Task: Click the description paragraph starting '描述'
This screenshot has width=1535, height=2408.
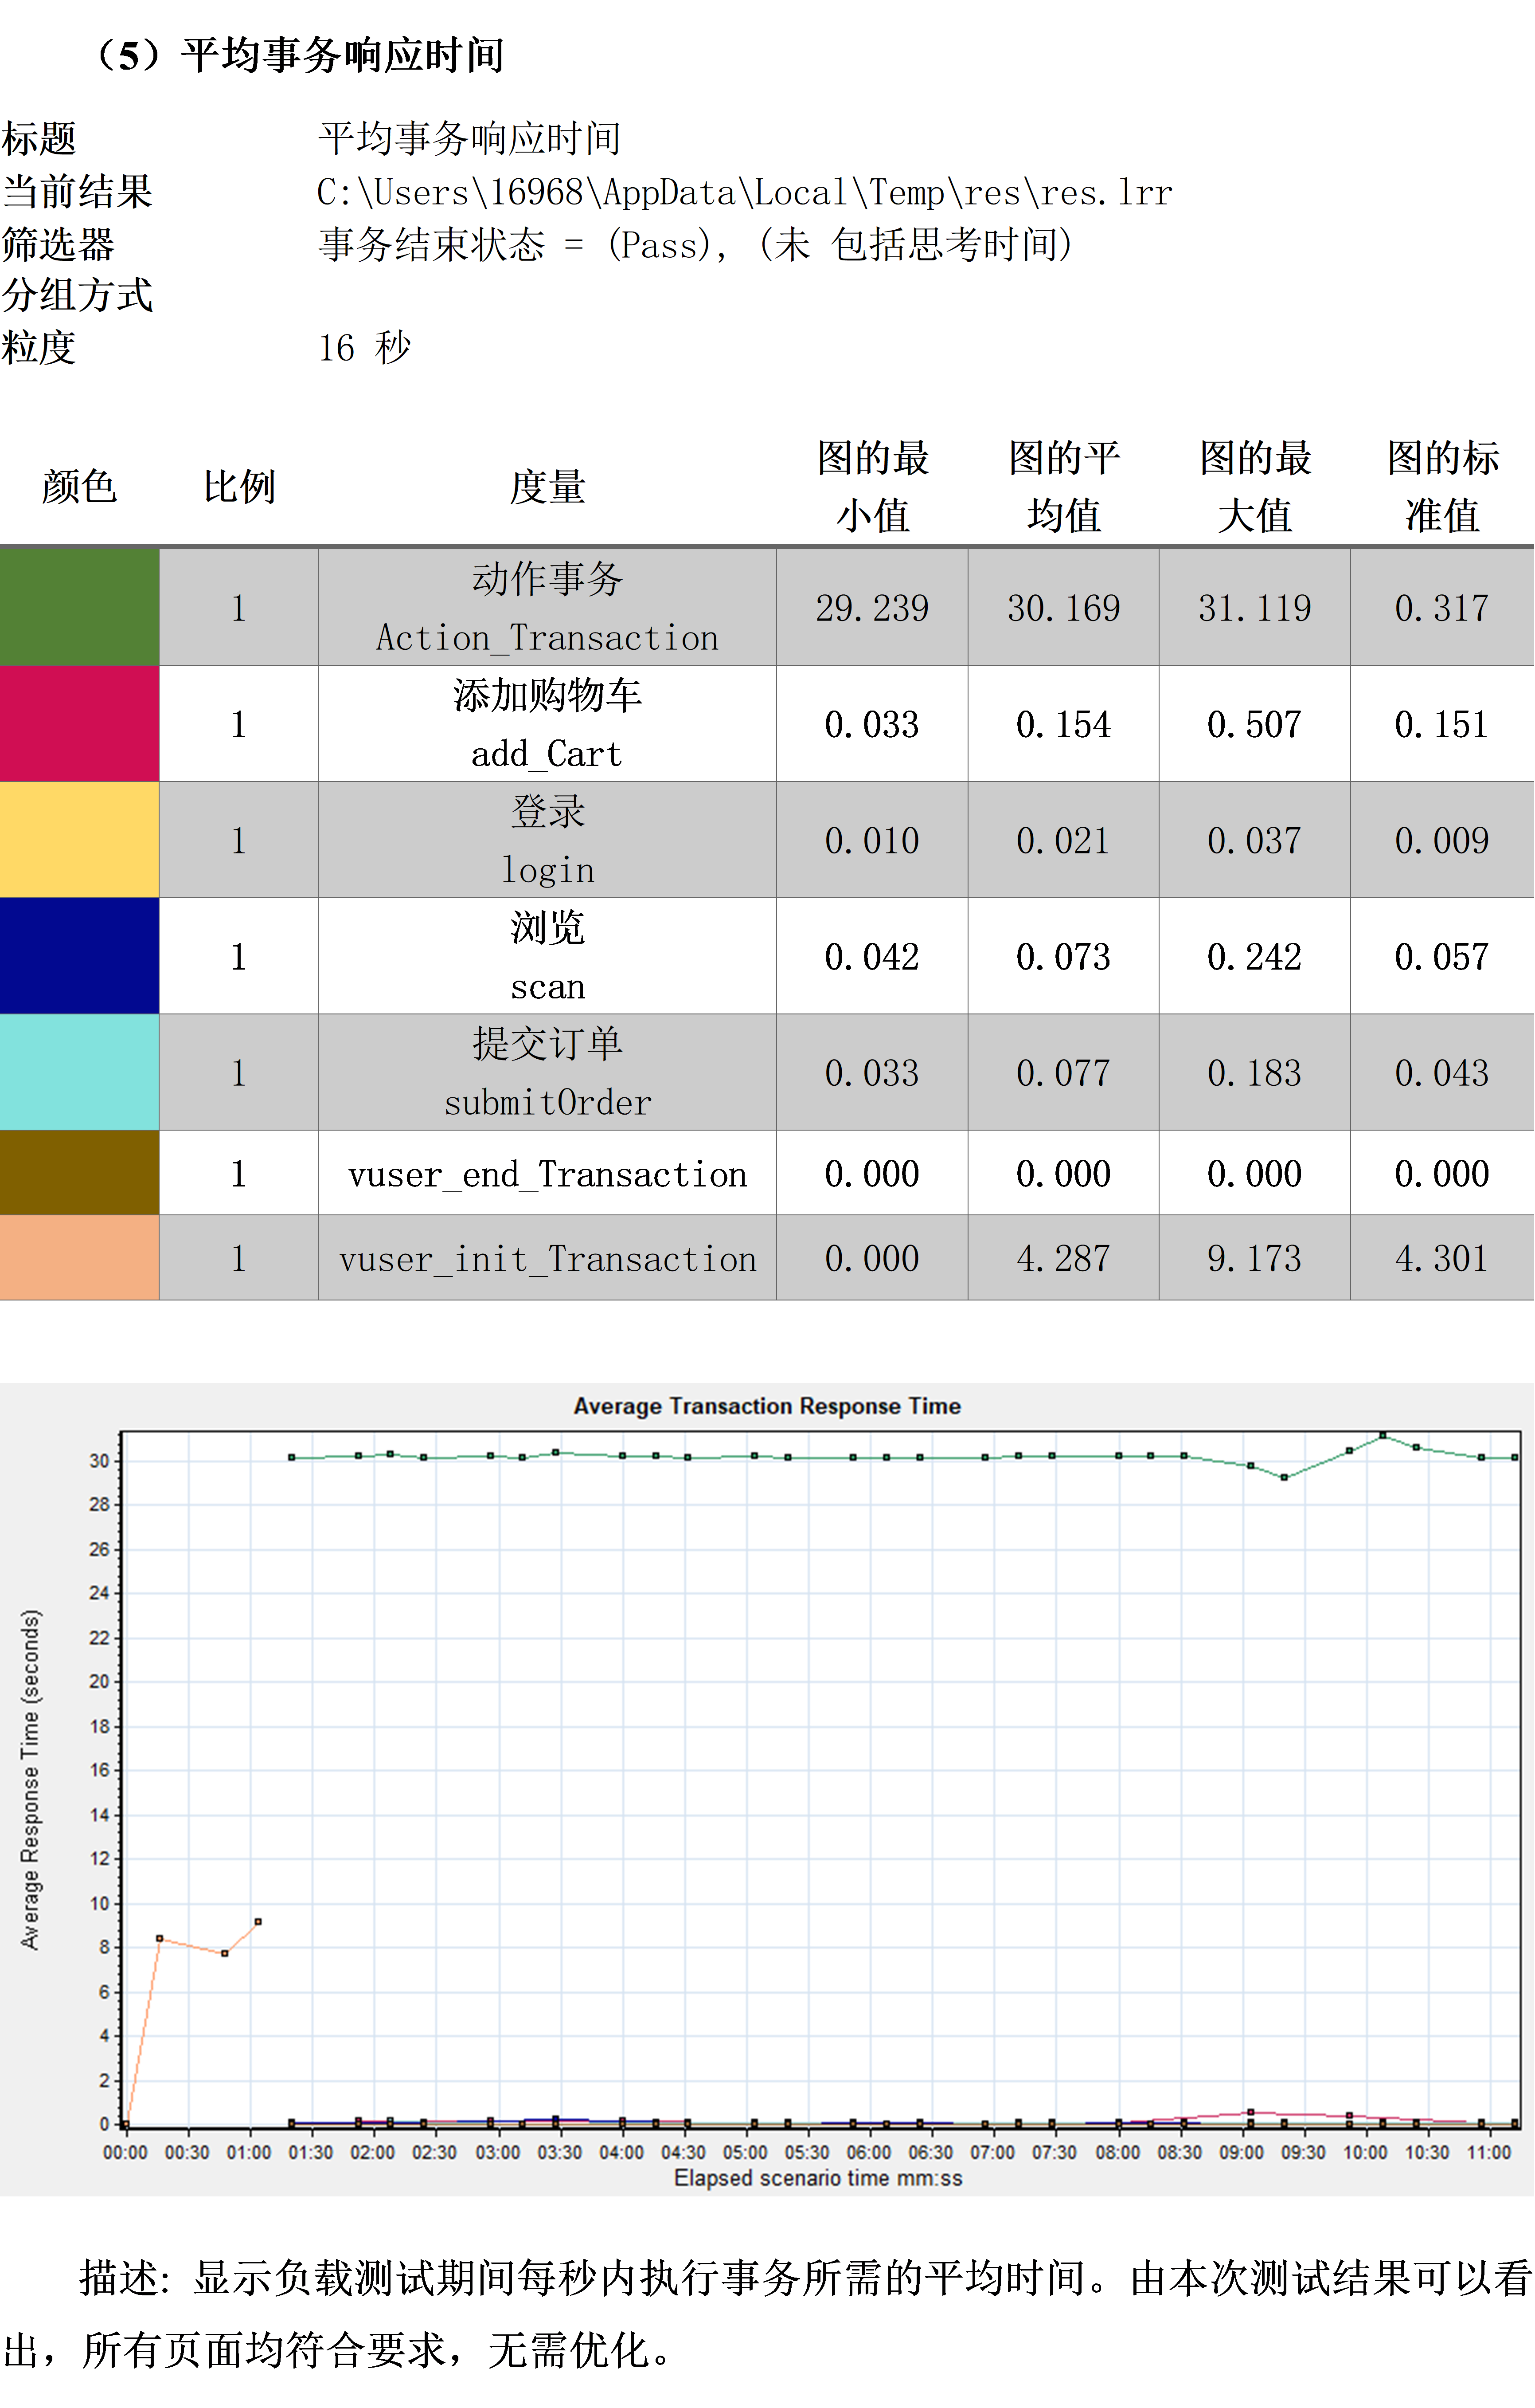Action: click(768, 2314)
